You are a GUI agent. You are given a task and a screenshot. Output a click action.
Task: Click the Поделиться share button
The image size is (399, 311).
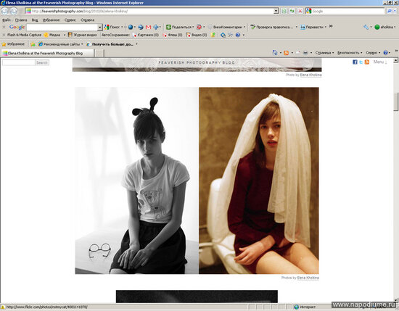180,27
